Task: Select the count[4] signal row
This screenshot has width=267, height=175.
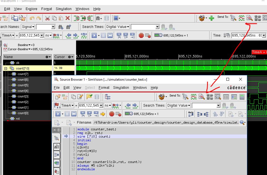Action: pos(23,91)
